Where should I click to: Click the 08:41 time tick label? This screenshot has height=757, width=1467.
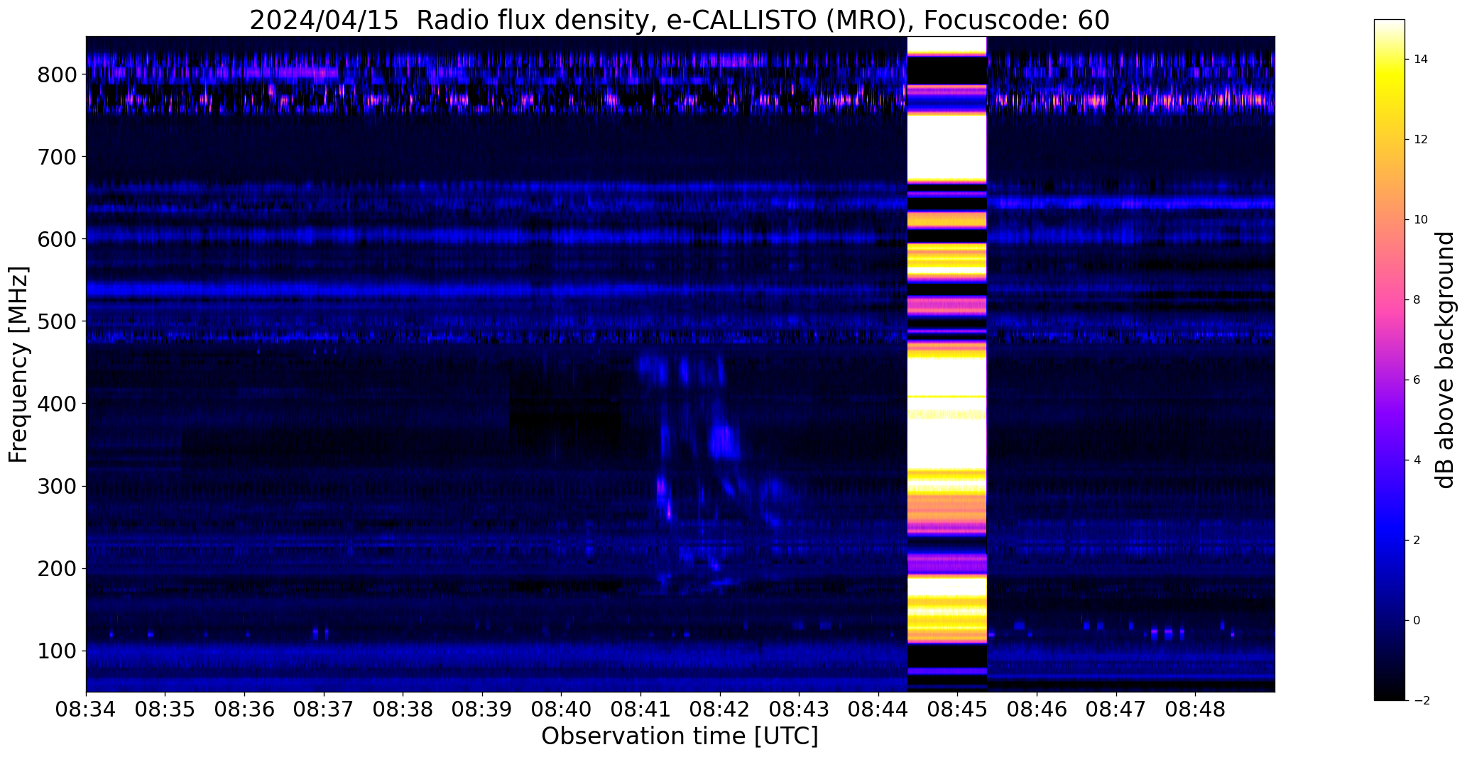[641, 709]
